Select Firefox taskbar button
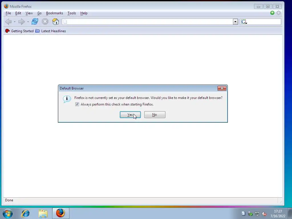292x219 pixels. [x=60, y=213]
